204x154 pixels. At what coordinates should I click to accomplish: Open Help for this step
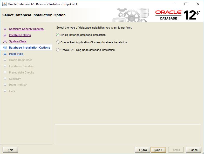(x=10, y=150)
